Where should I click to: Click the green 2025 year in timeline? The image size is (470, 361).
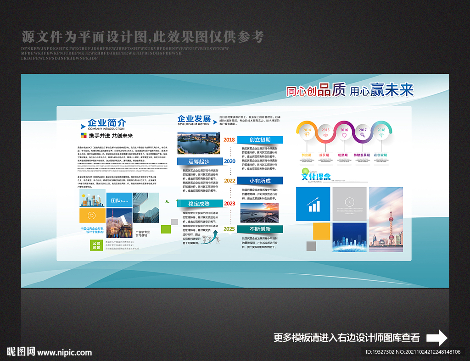(229, 229)
